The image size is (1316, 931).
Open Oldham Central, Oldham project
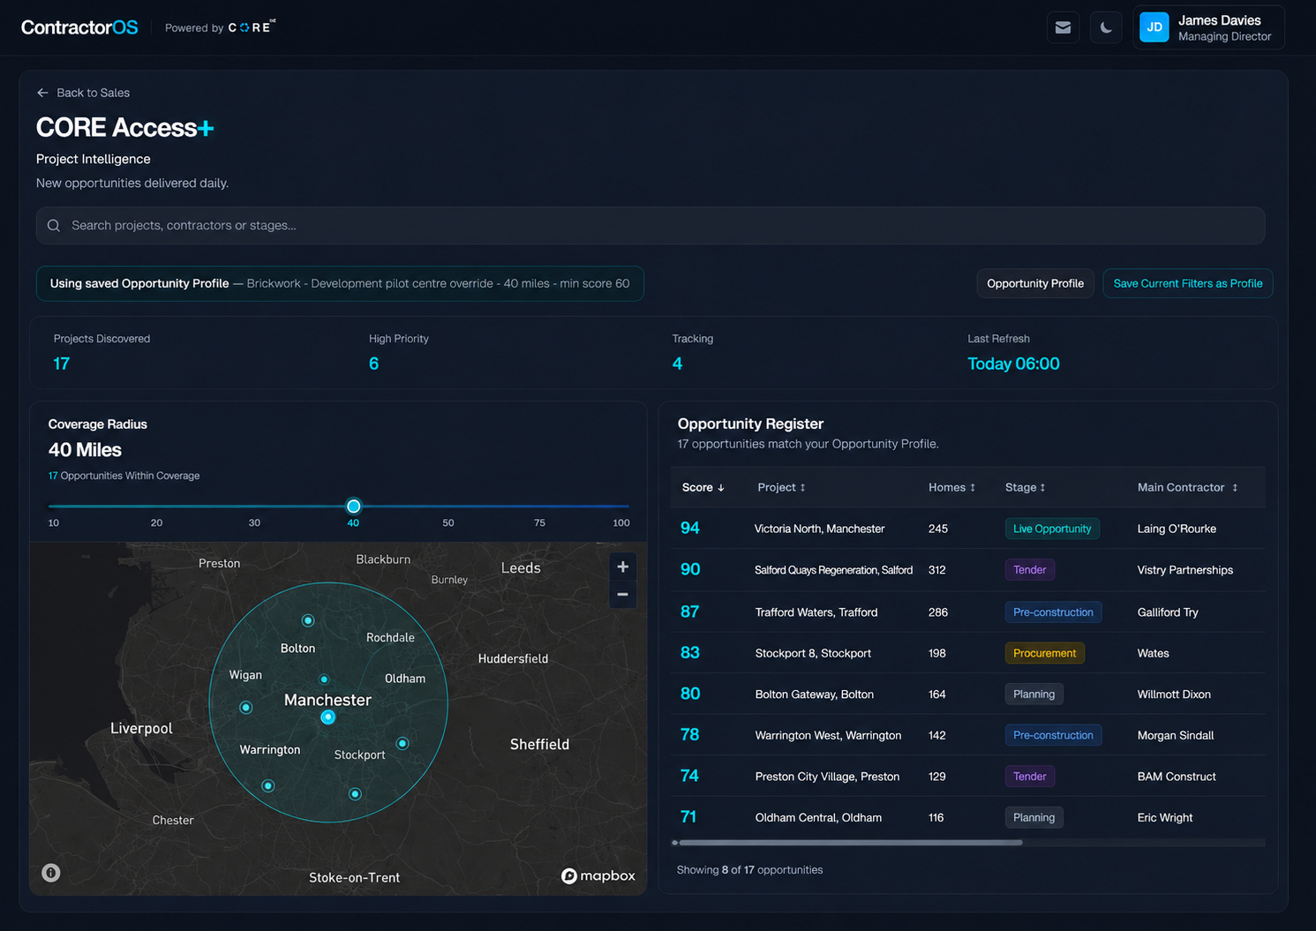coord(818,818)
